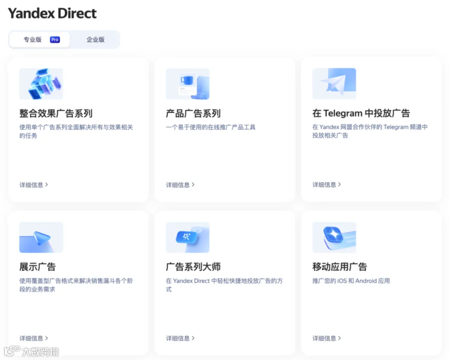The height and width of the screenshot is (360, 449).
Task: Open 详细信息 for 展示广告
Action: [34, 338]
